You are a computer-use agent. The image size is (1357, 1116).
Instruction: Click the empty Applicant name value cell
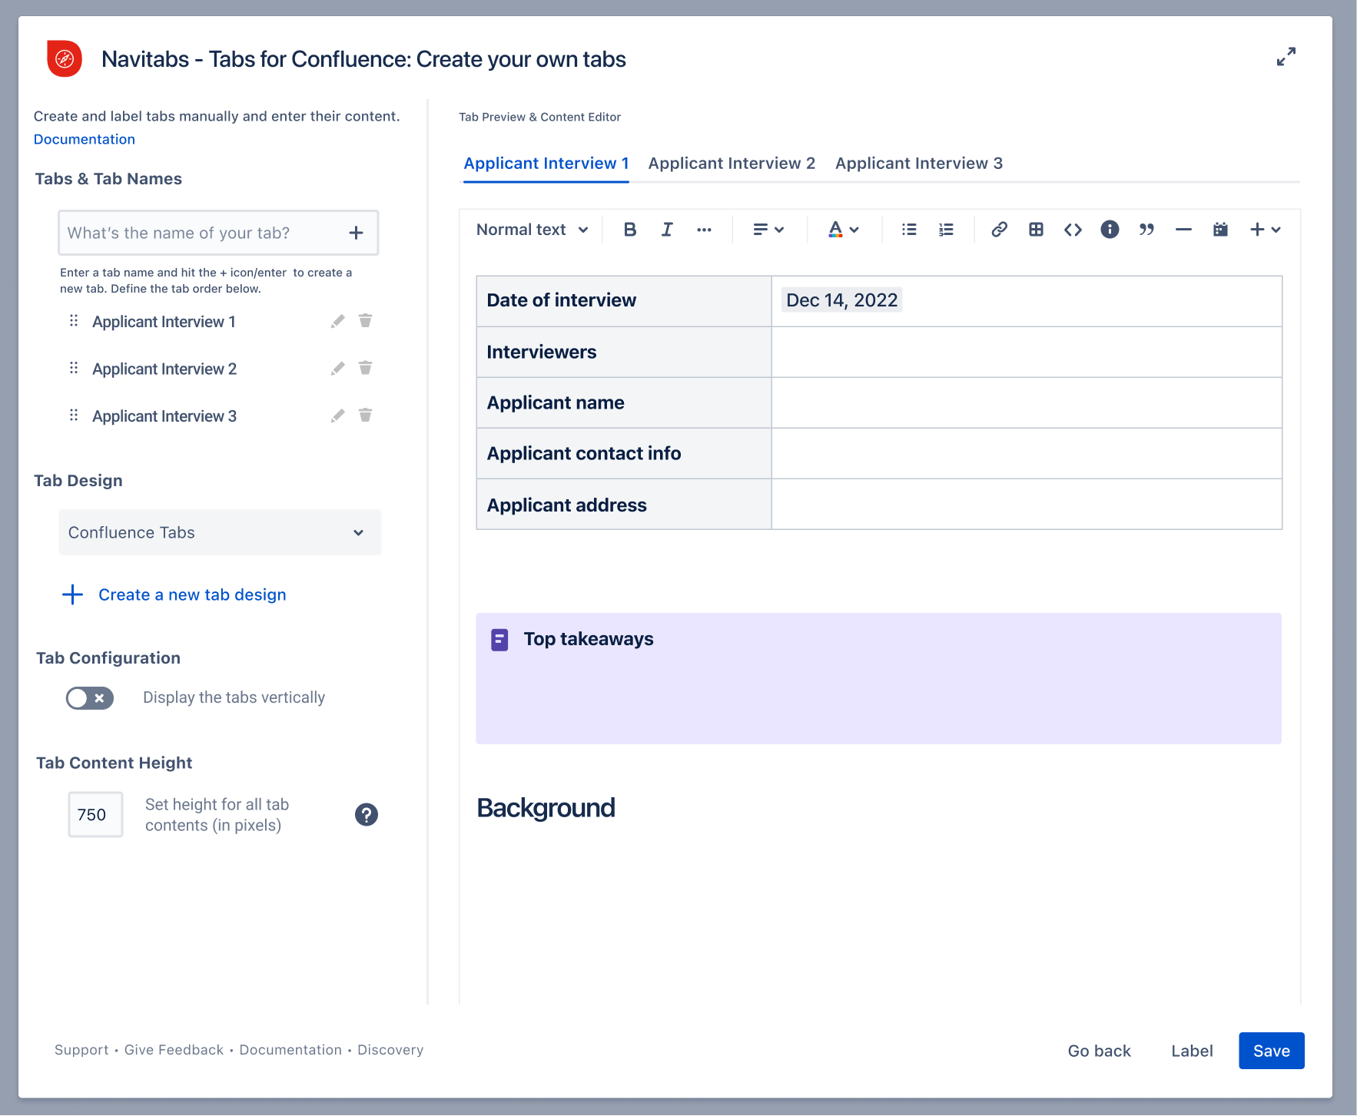coord(1027,402)
